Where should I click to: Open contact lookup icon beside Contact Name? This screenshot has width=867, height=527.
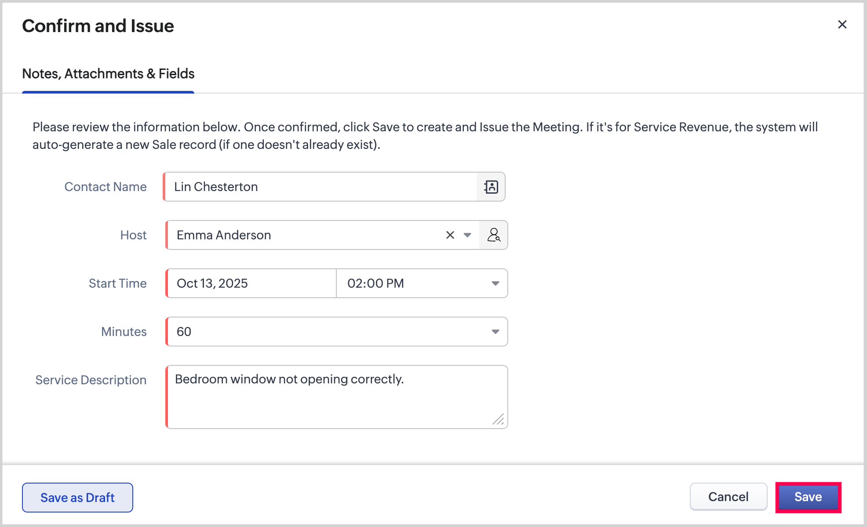[x=491, y=187]
